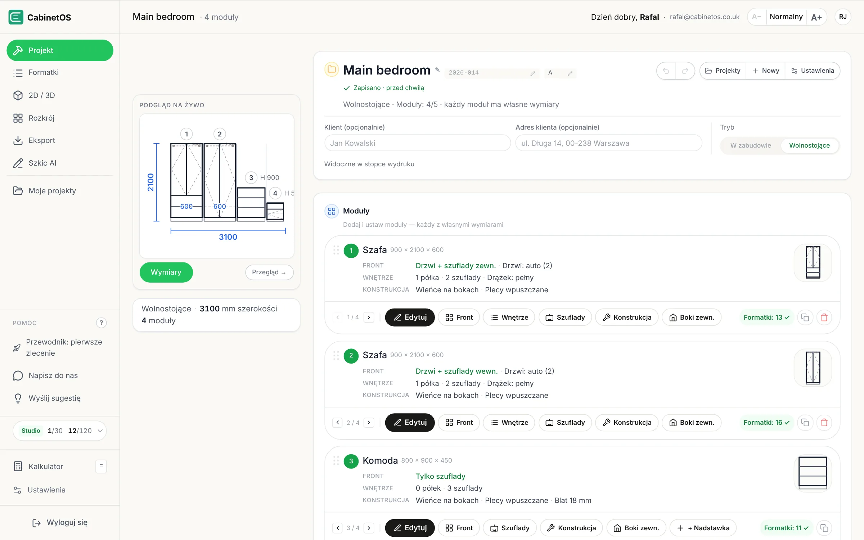
Task: Go to next module from 2 / 4
Action: pyautogui.click(x=369, y=423)
